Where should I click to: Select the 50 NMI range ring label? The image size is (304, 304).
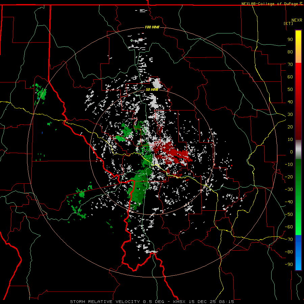click(x=152, y=90)
